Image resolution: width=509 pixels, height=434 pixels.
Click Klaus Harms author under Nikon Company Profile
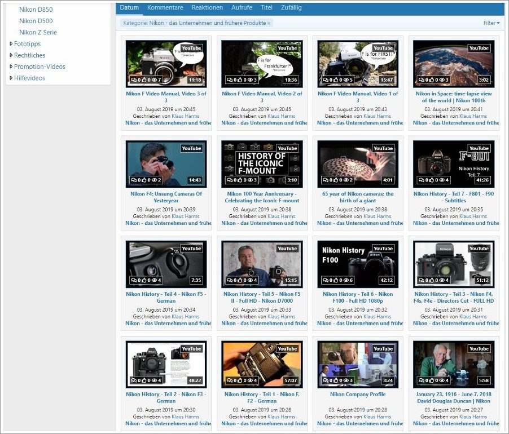[377, 417]
